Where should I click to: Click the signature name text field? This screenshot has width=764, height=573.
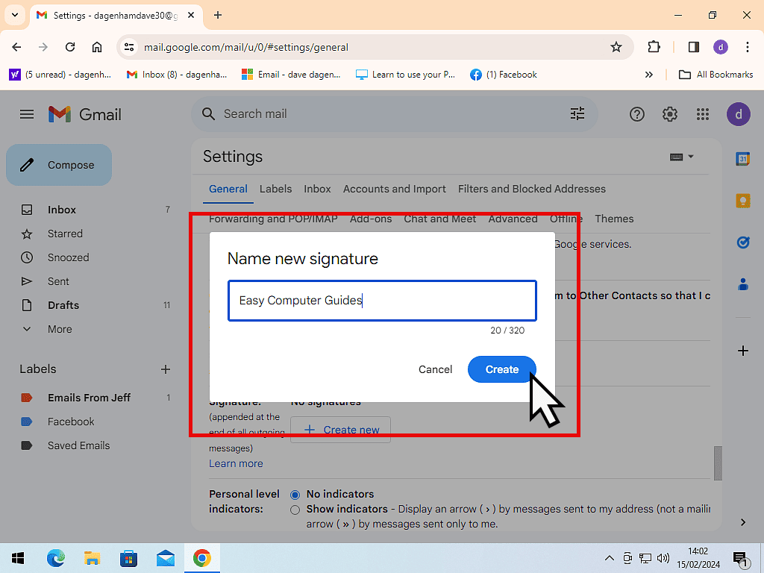point(382,301)
